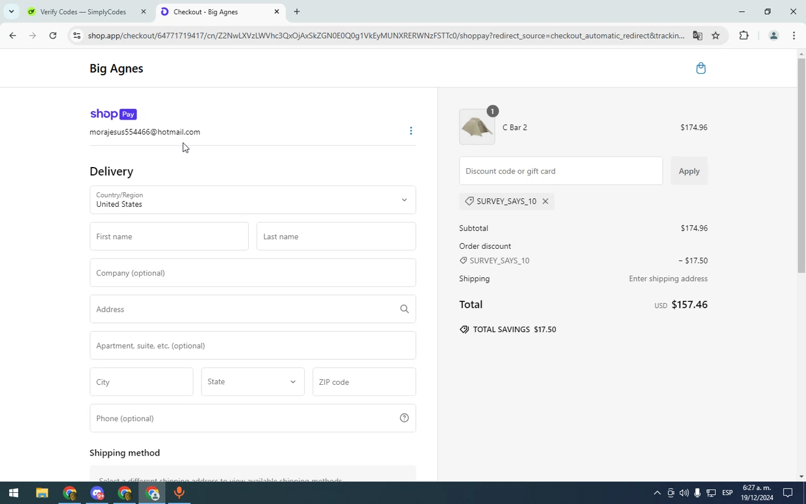Click the Shop Pay logo
Viewport: 806px width, 504px height.
pyautogui.click(x=113, y=114)
